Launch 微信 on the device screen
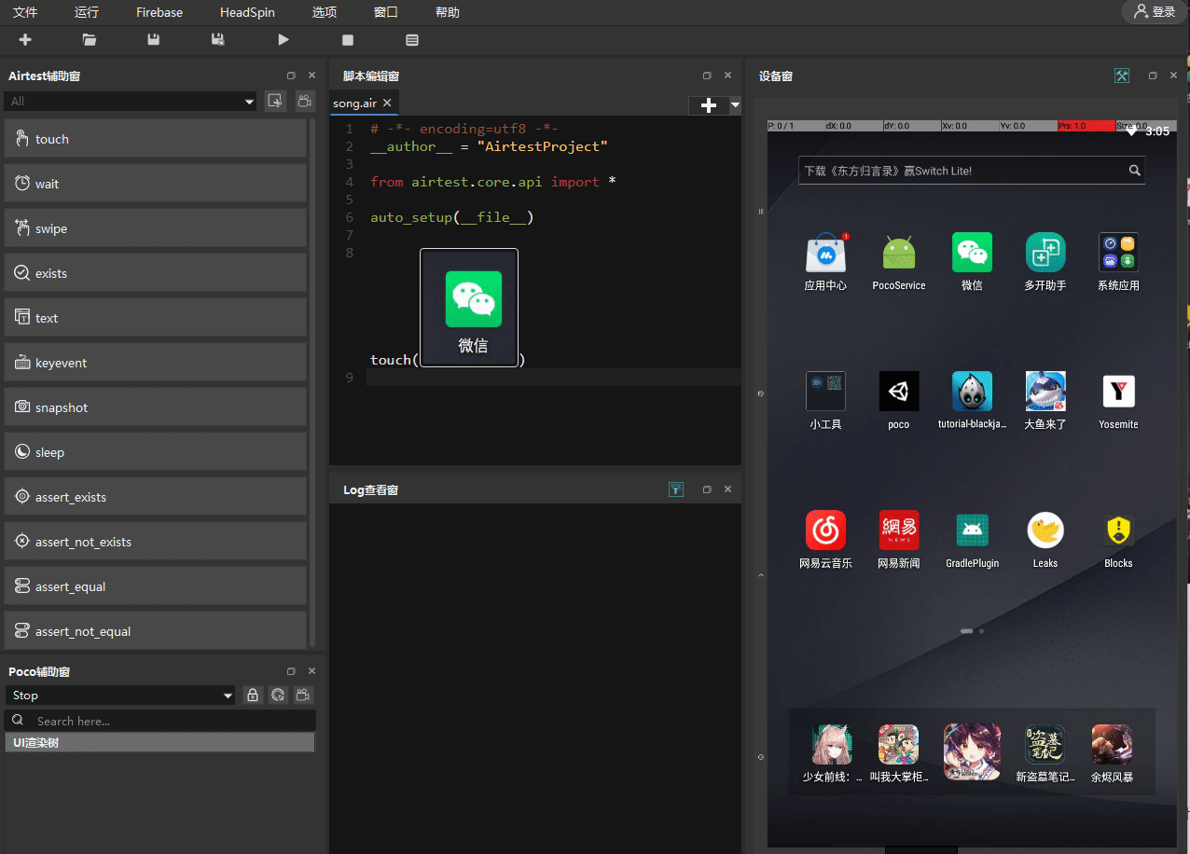 tap(972, 262)
